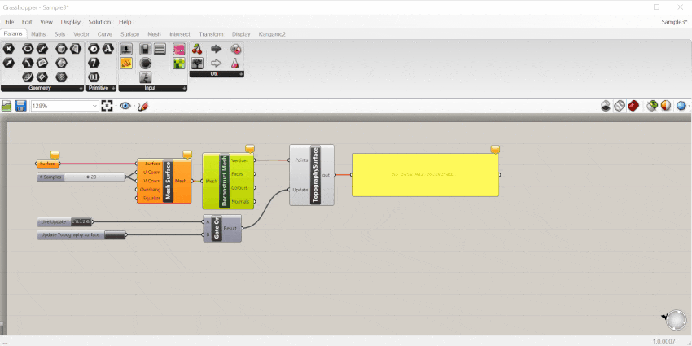Open the named views eye icon
Screen dimensions: 692x346
(125, 106)
